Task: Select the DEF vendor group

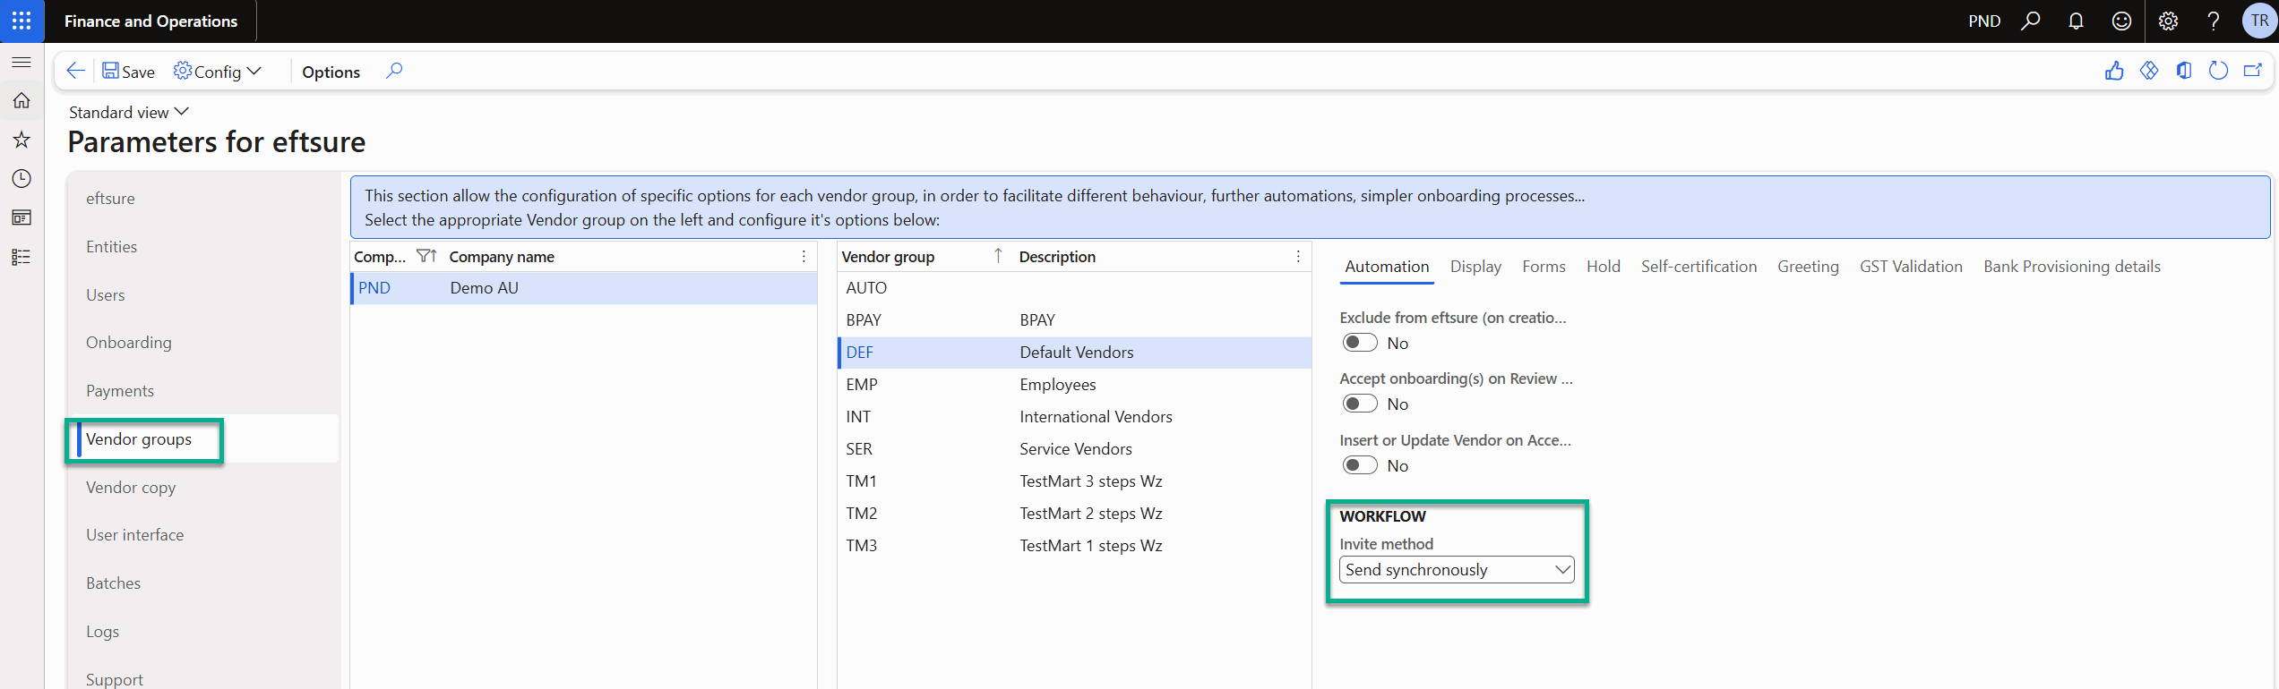Action: click(x=1074, y=353)
